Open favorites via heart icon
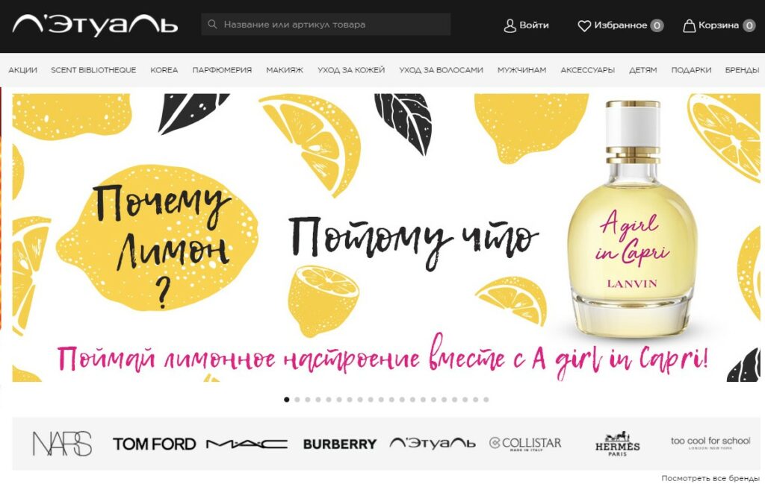Image resolution: width=765 pixels, height=490 pixels. [584, 25]
